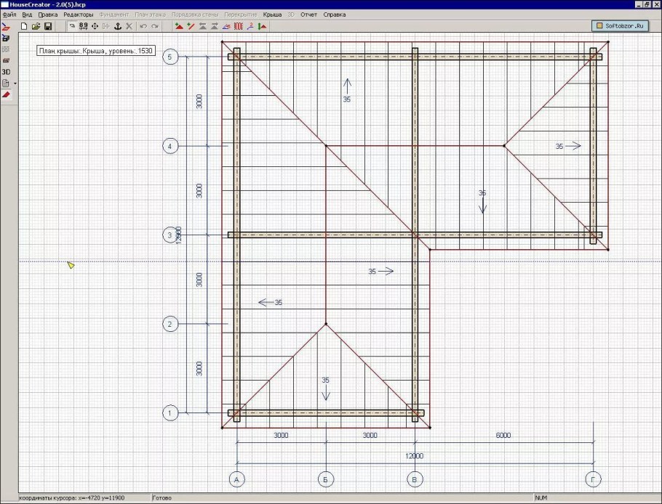Open the Редакторы menu

point(78,15)
